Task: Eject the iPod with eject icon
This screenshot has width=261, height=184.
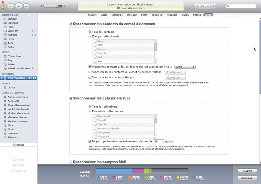Action: pos(34,78)
